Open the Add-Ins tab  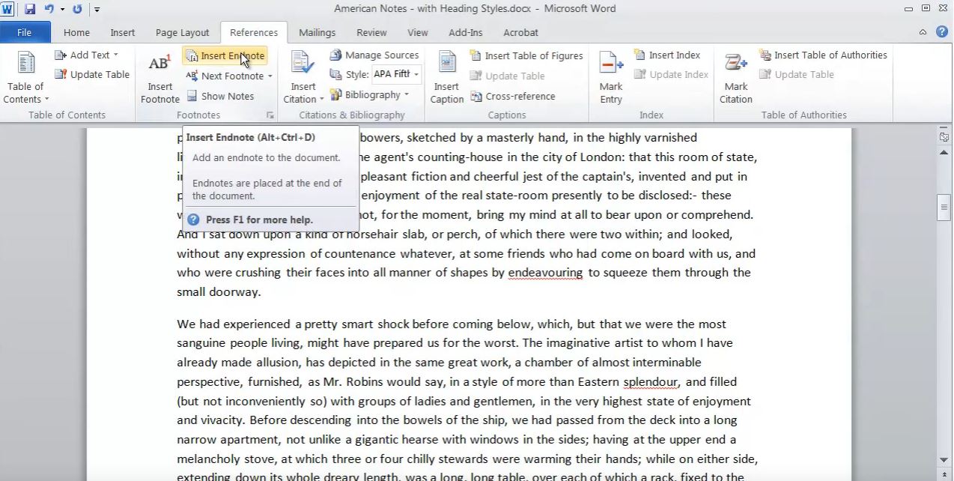[x=466, y=32]
